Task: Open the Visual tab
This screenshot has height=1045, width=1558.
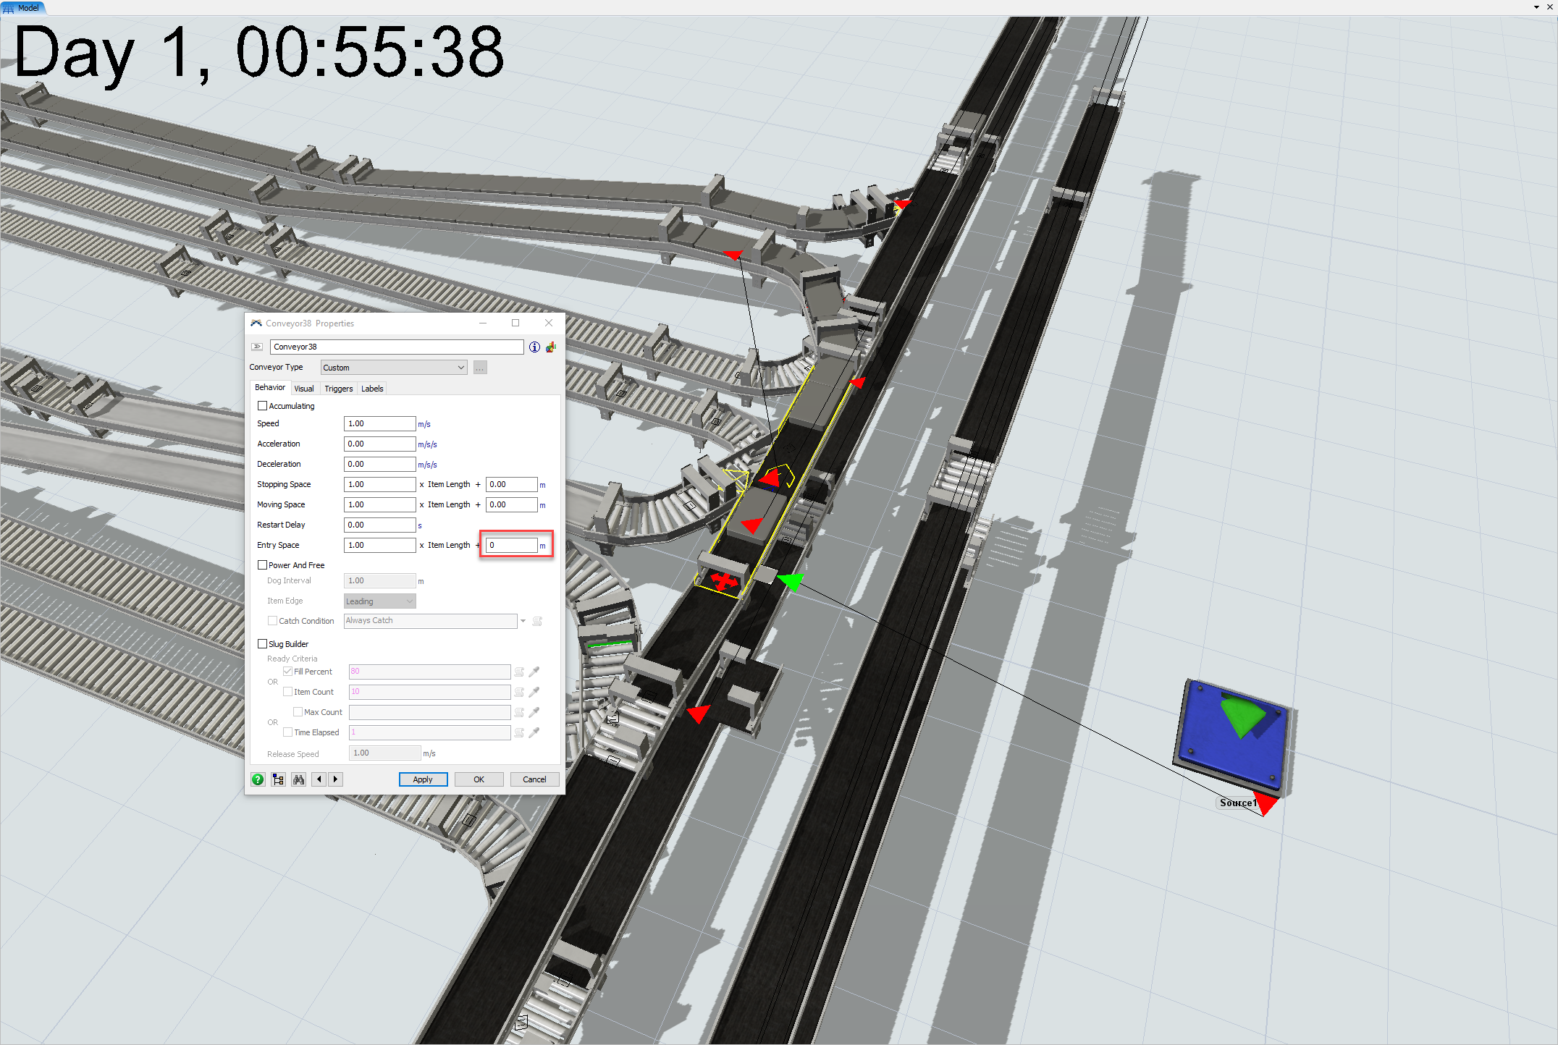Action: click(304, 389)
